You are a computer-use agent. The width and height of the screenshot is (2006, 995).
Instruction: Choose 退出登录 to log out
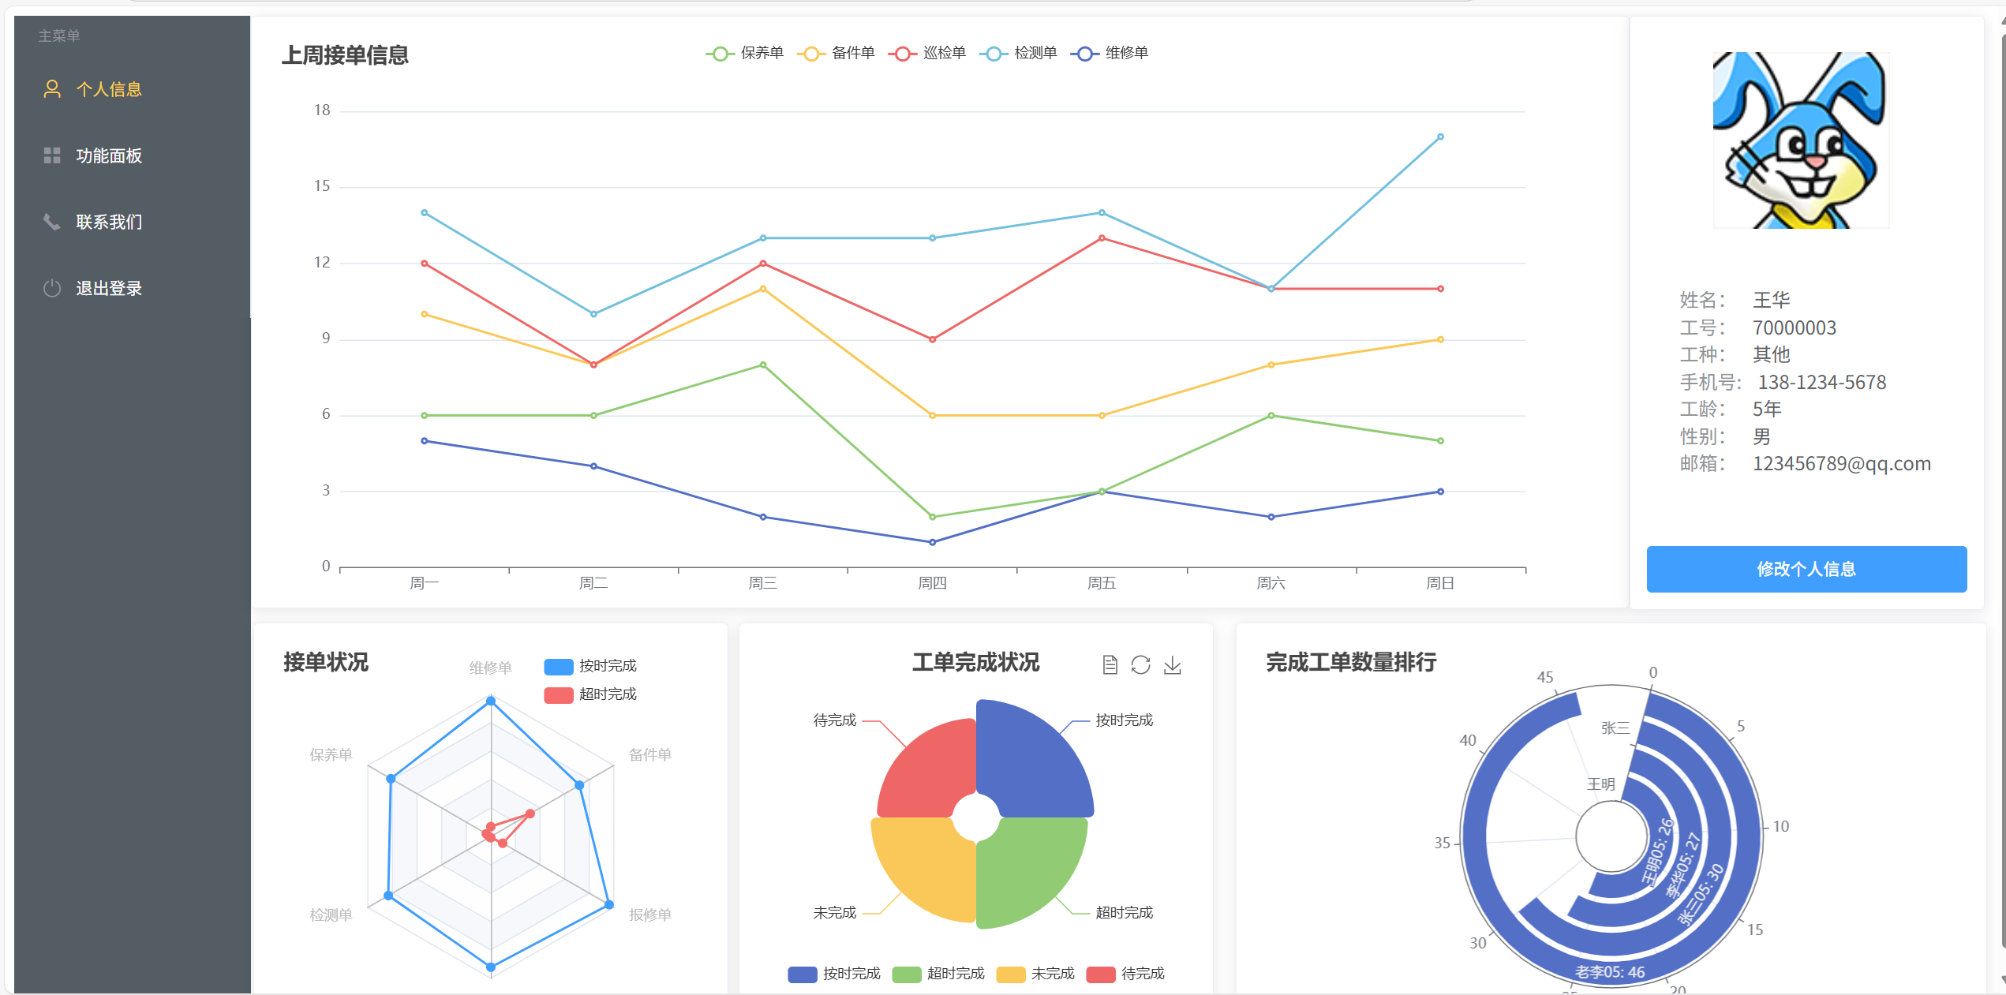click(x=109, y=288)
